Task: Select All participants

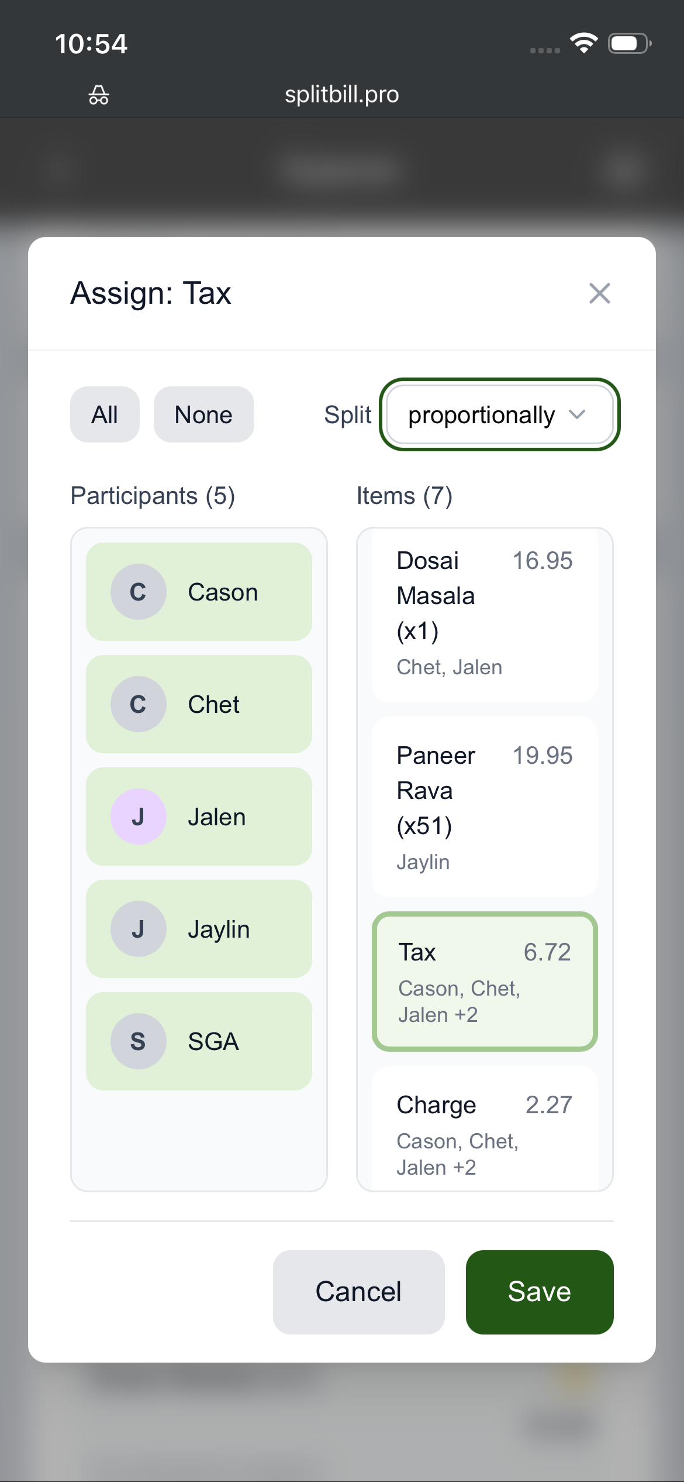Action: (x=105, y=415)
